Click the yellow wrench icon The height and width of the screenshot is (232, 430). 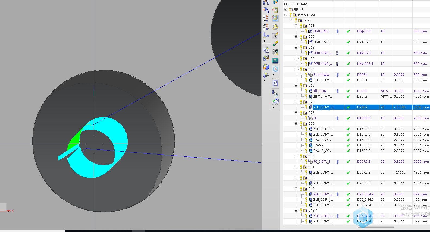click(275, 27)
